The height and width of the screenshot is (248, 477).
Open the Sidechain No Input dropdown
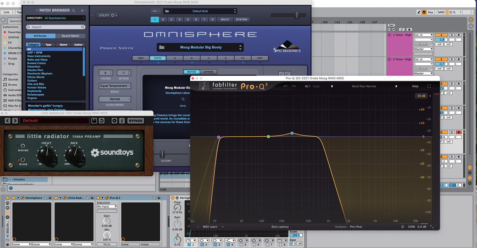click(x=107, y=206)
